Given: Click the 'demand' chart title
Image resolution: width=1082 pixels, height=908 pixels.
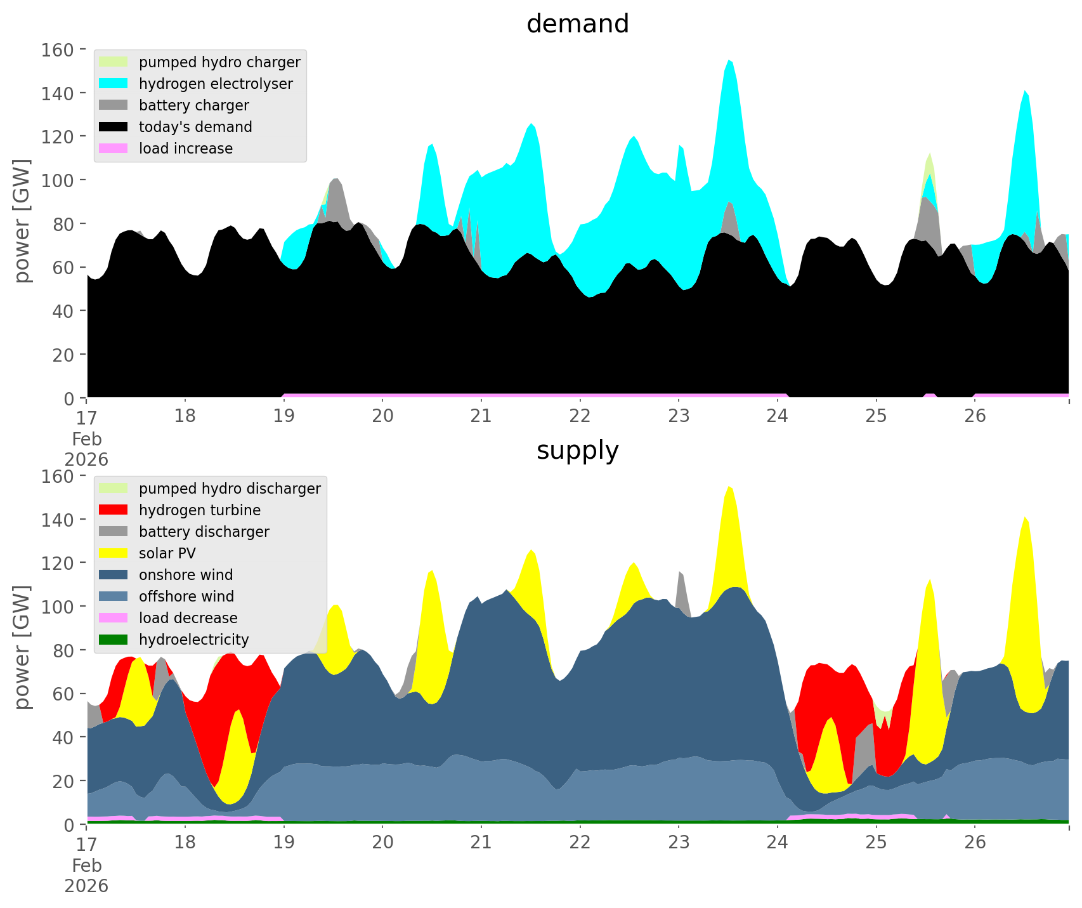Looking at the screenshot, I should [x=577, y=24].
